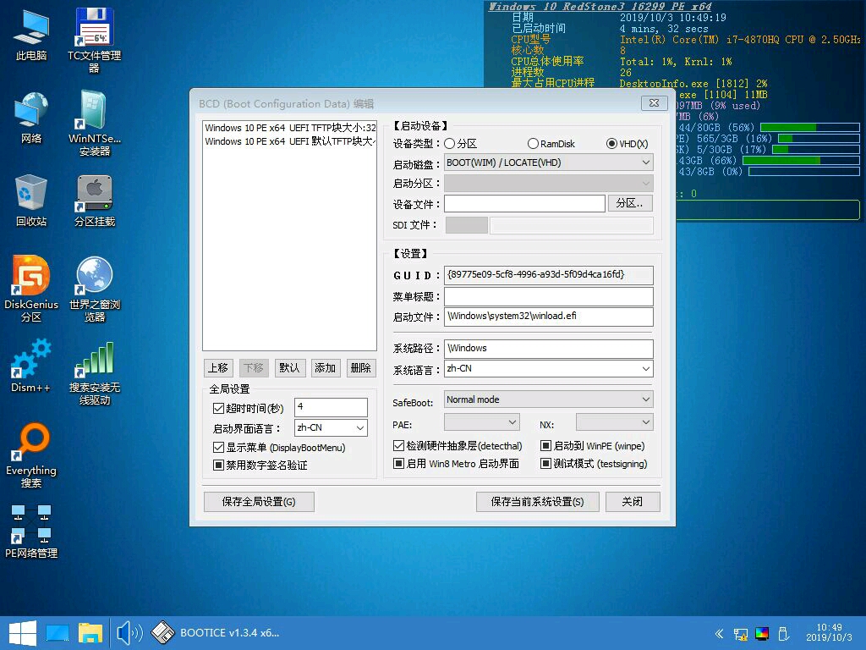Click the 删除 button
The width and height of the screenshot is (866, 650).
coord(360,368)
